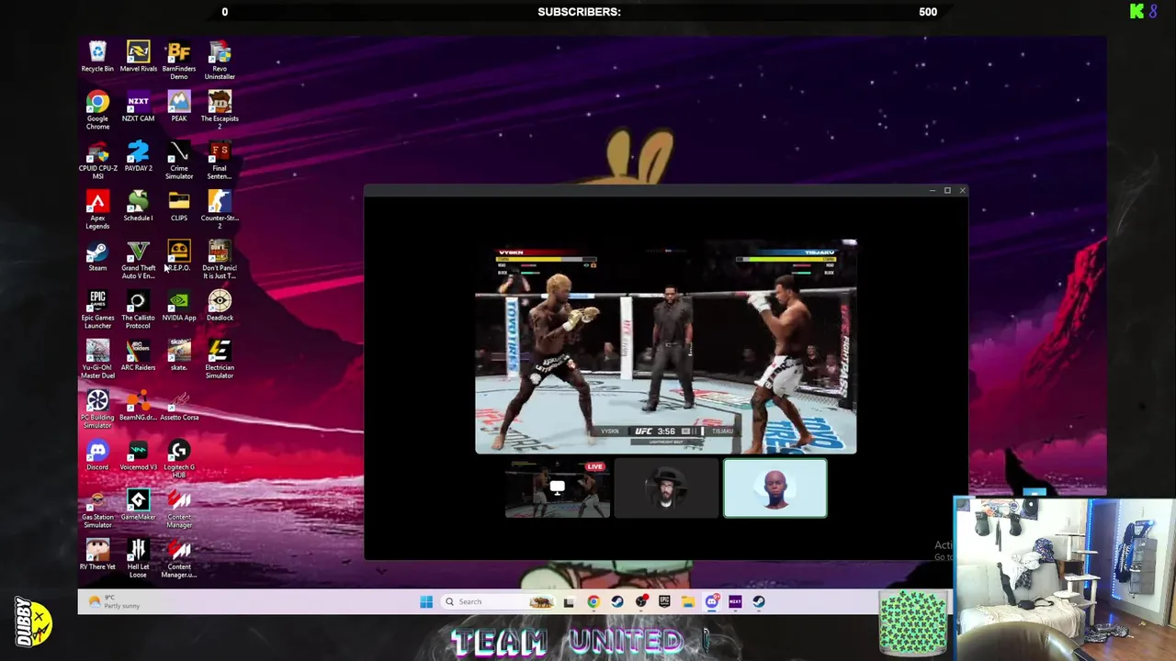Launch BeamNG.drive desktop shortcut
The width and height of the screenshot is (1176, 661).
click(138, 405)
